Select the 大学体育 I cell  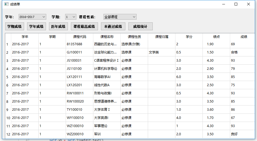point(107,109)
